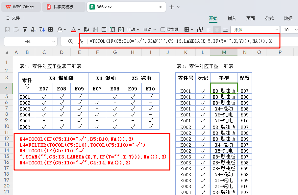Toggle the 网格线 gridlines checkbox
298x195 pixels.
coord(163,30)
